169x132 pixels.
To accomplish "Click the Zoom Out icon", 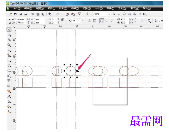I will click(x=119, y=14).
